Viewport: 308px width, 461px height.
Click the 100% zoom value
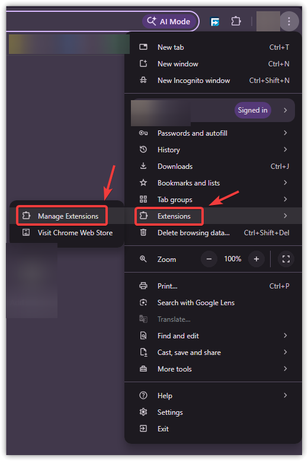(232, 259)
